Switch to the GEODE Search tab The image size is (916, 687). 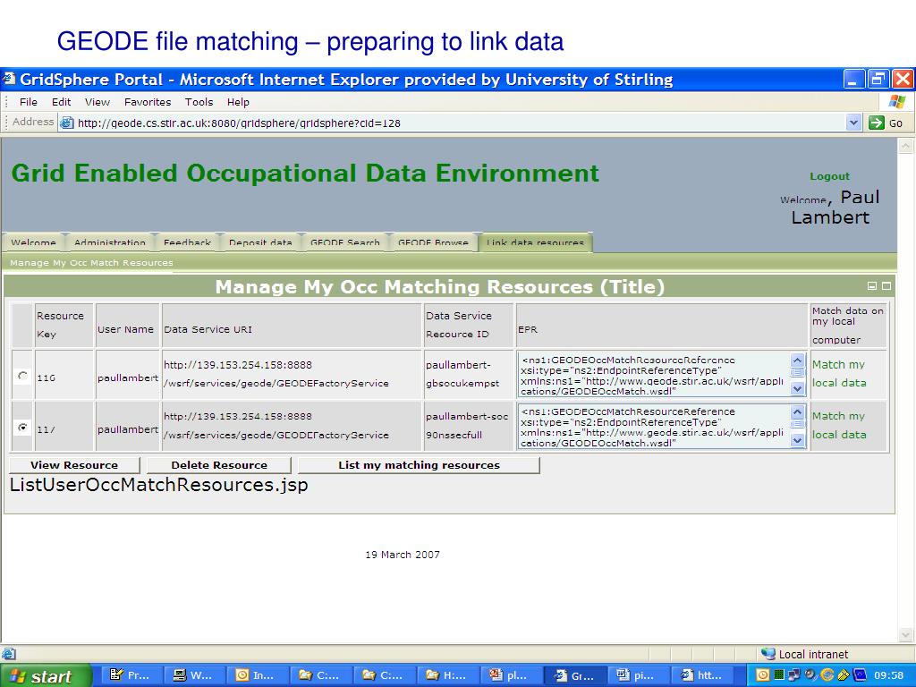[x=344, y=242]
